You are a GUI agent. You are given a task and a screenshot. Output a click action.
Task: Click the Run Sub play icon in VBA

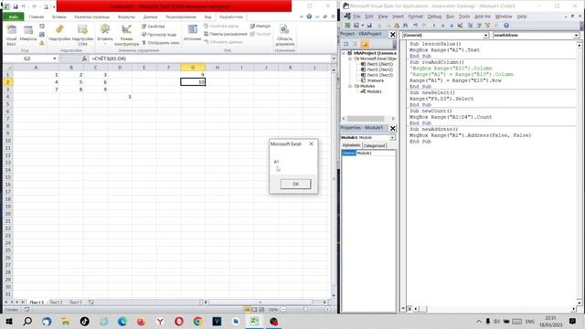pos(434,26)
